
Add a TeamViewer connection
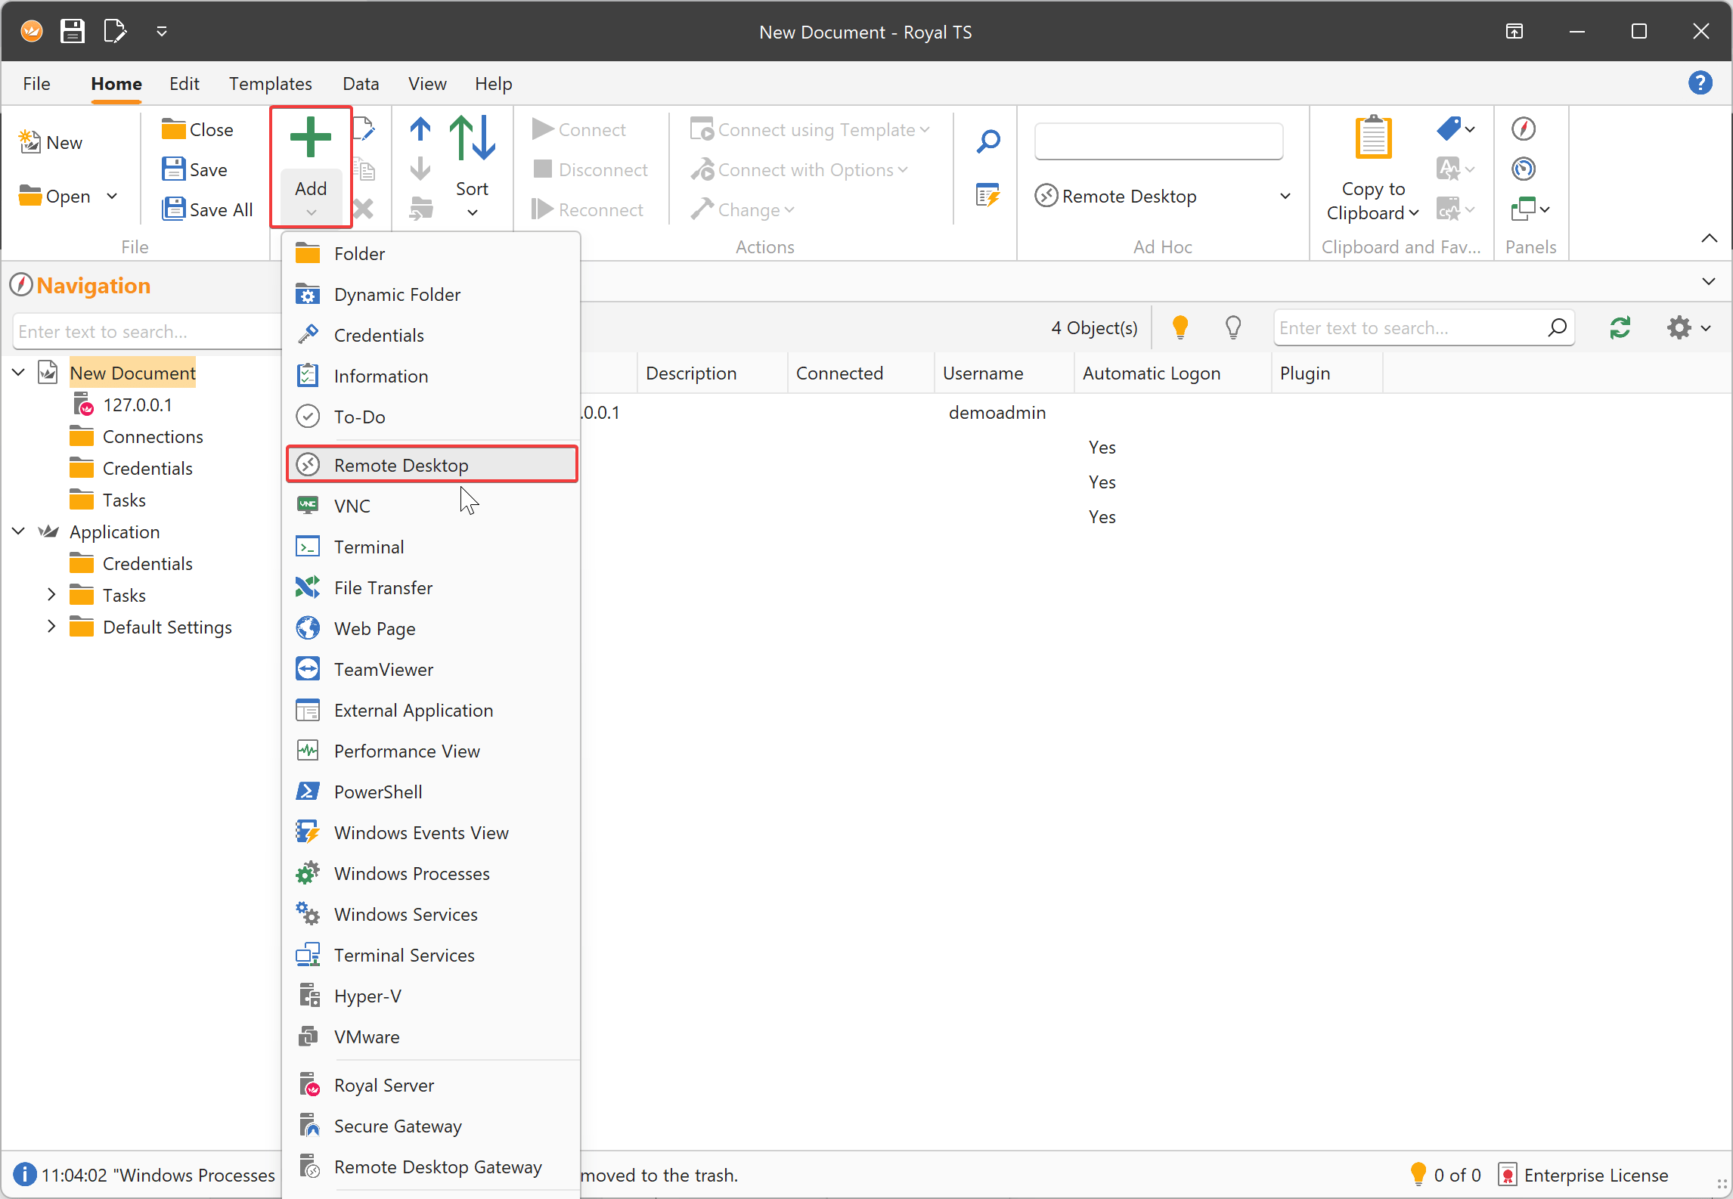click(383, 669)
